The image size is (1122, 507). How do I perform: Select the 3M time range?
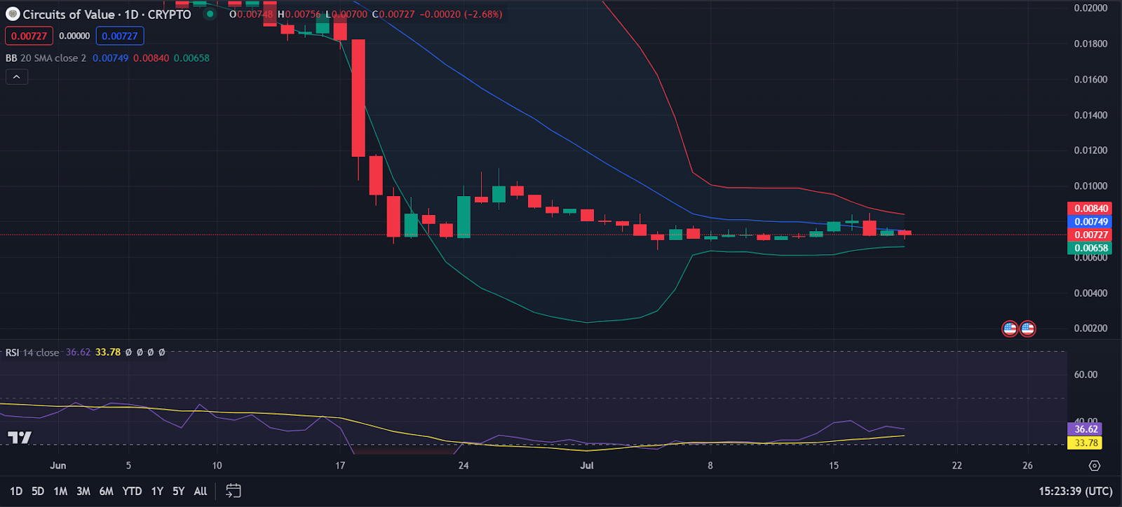click(x=83, y=492)
